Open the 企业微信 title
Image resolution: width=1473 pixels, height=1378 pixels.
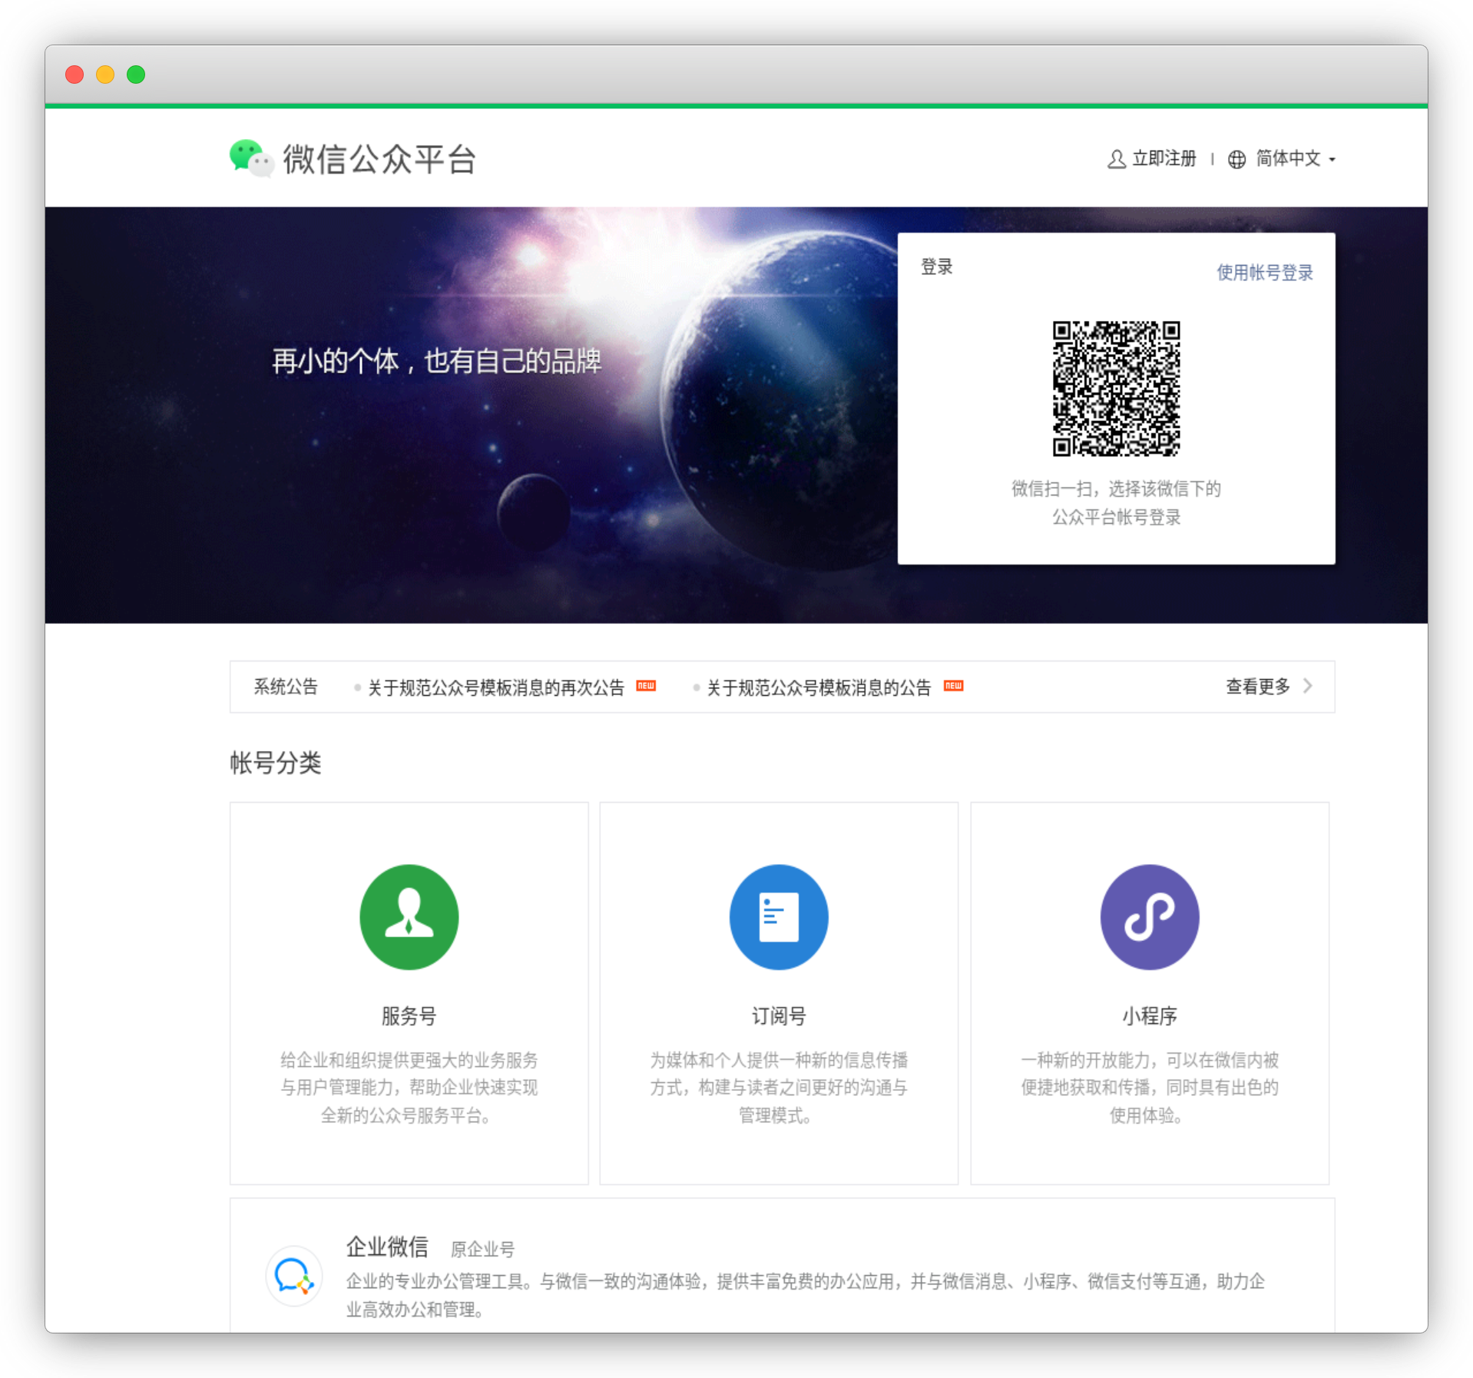pyautogui.click(x=387, y=1246)
